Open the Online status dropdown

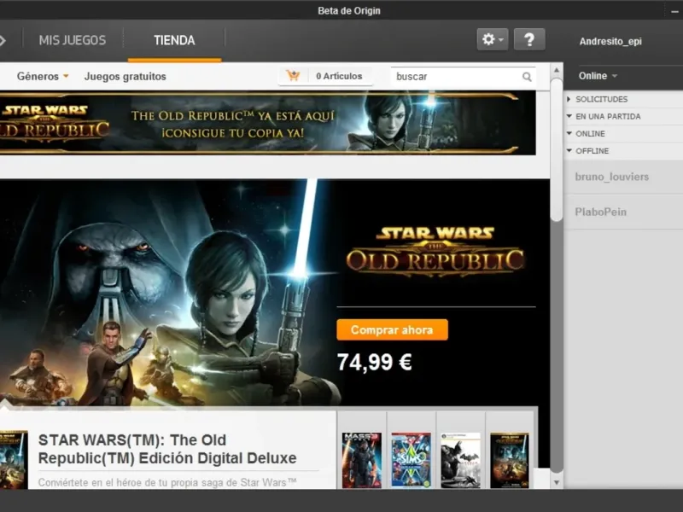pyautogui.click(x=598, y=76)
